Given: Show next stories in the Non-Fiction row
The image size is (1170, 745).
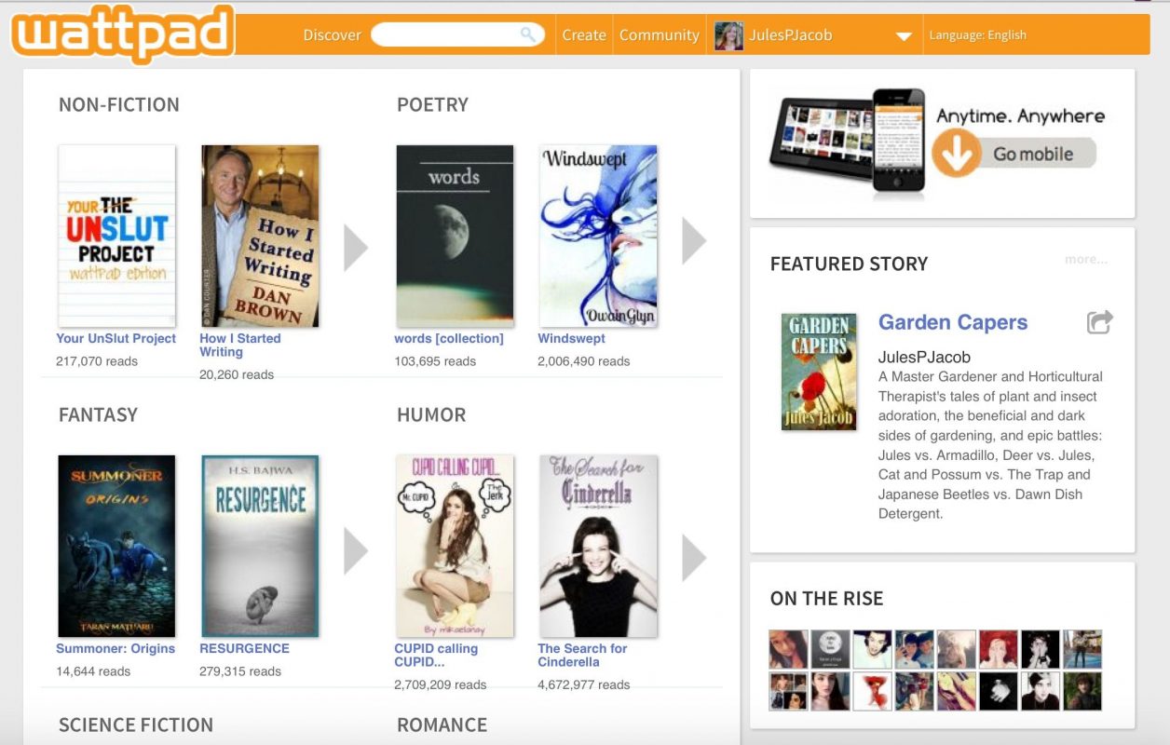Looking at the screenshot, I should (356, 248).
